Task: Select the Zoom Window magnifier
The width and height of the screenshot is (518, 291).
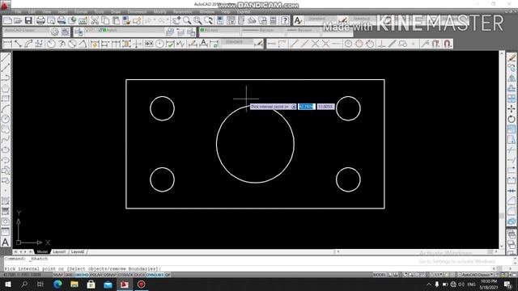Action: click(197, 21)
